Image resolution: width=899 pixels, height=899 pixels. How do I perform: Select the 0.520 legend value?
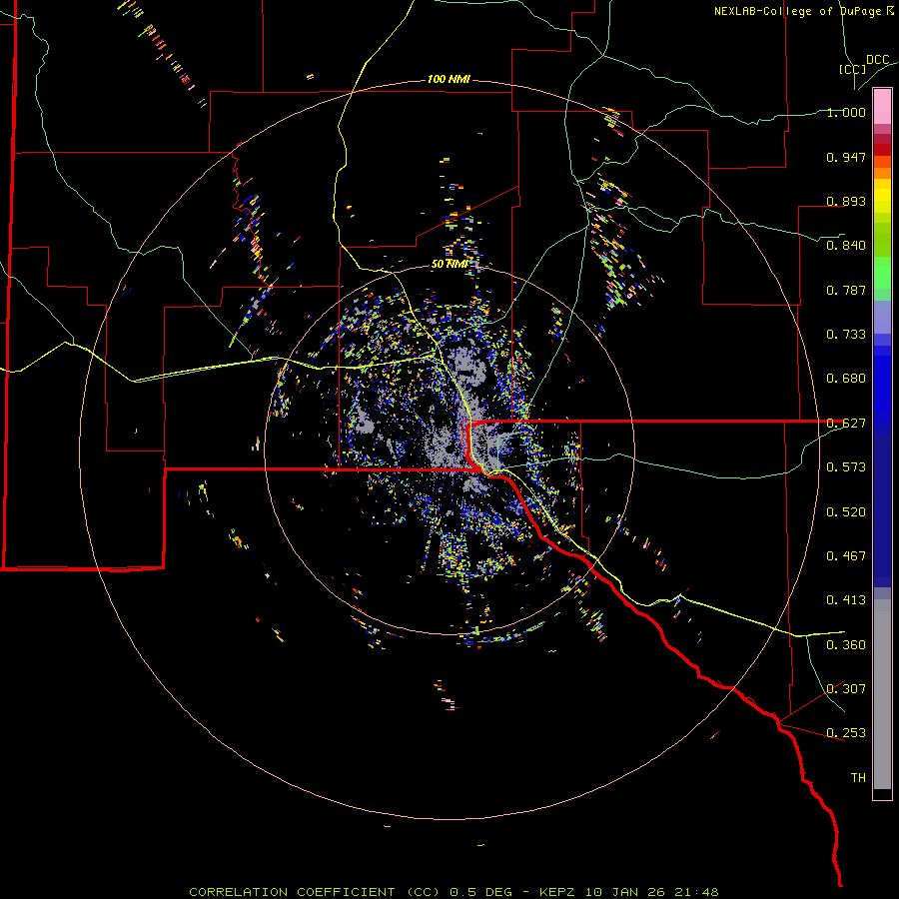[846, 512]
